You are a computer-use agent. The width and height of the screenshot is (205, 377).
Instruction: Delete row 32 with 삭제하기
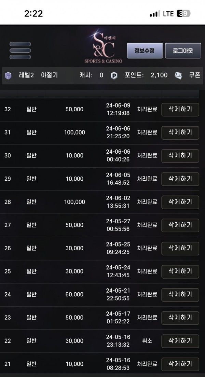pyautogui.click(x=180, y=109)
